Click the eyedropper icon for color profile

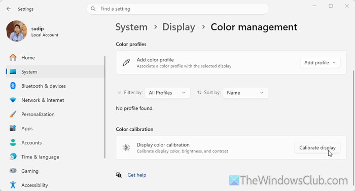click(x=126, y=62)
